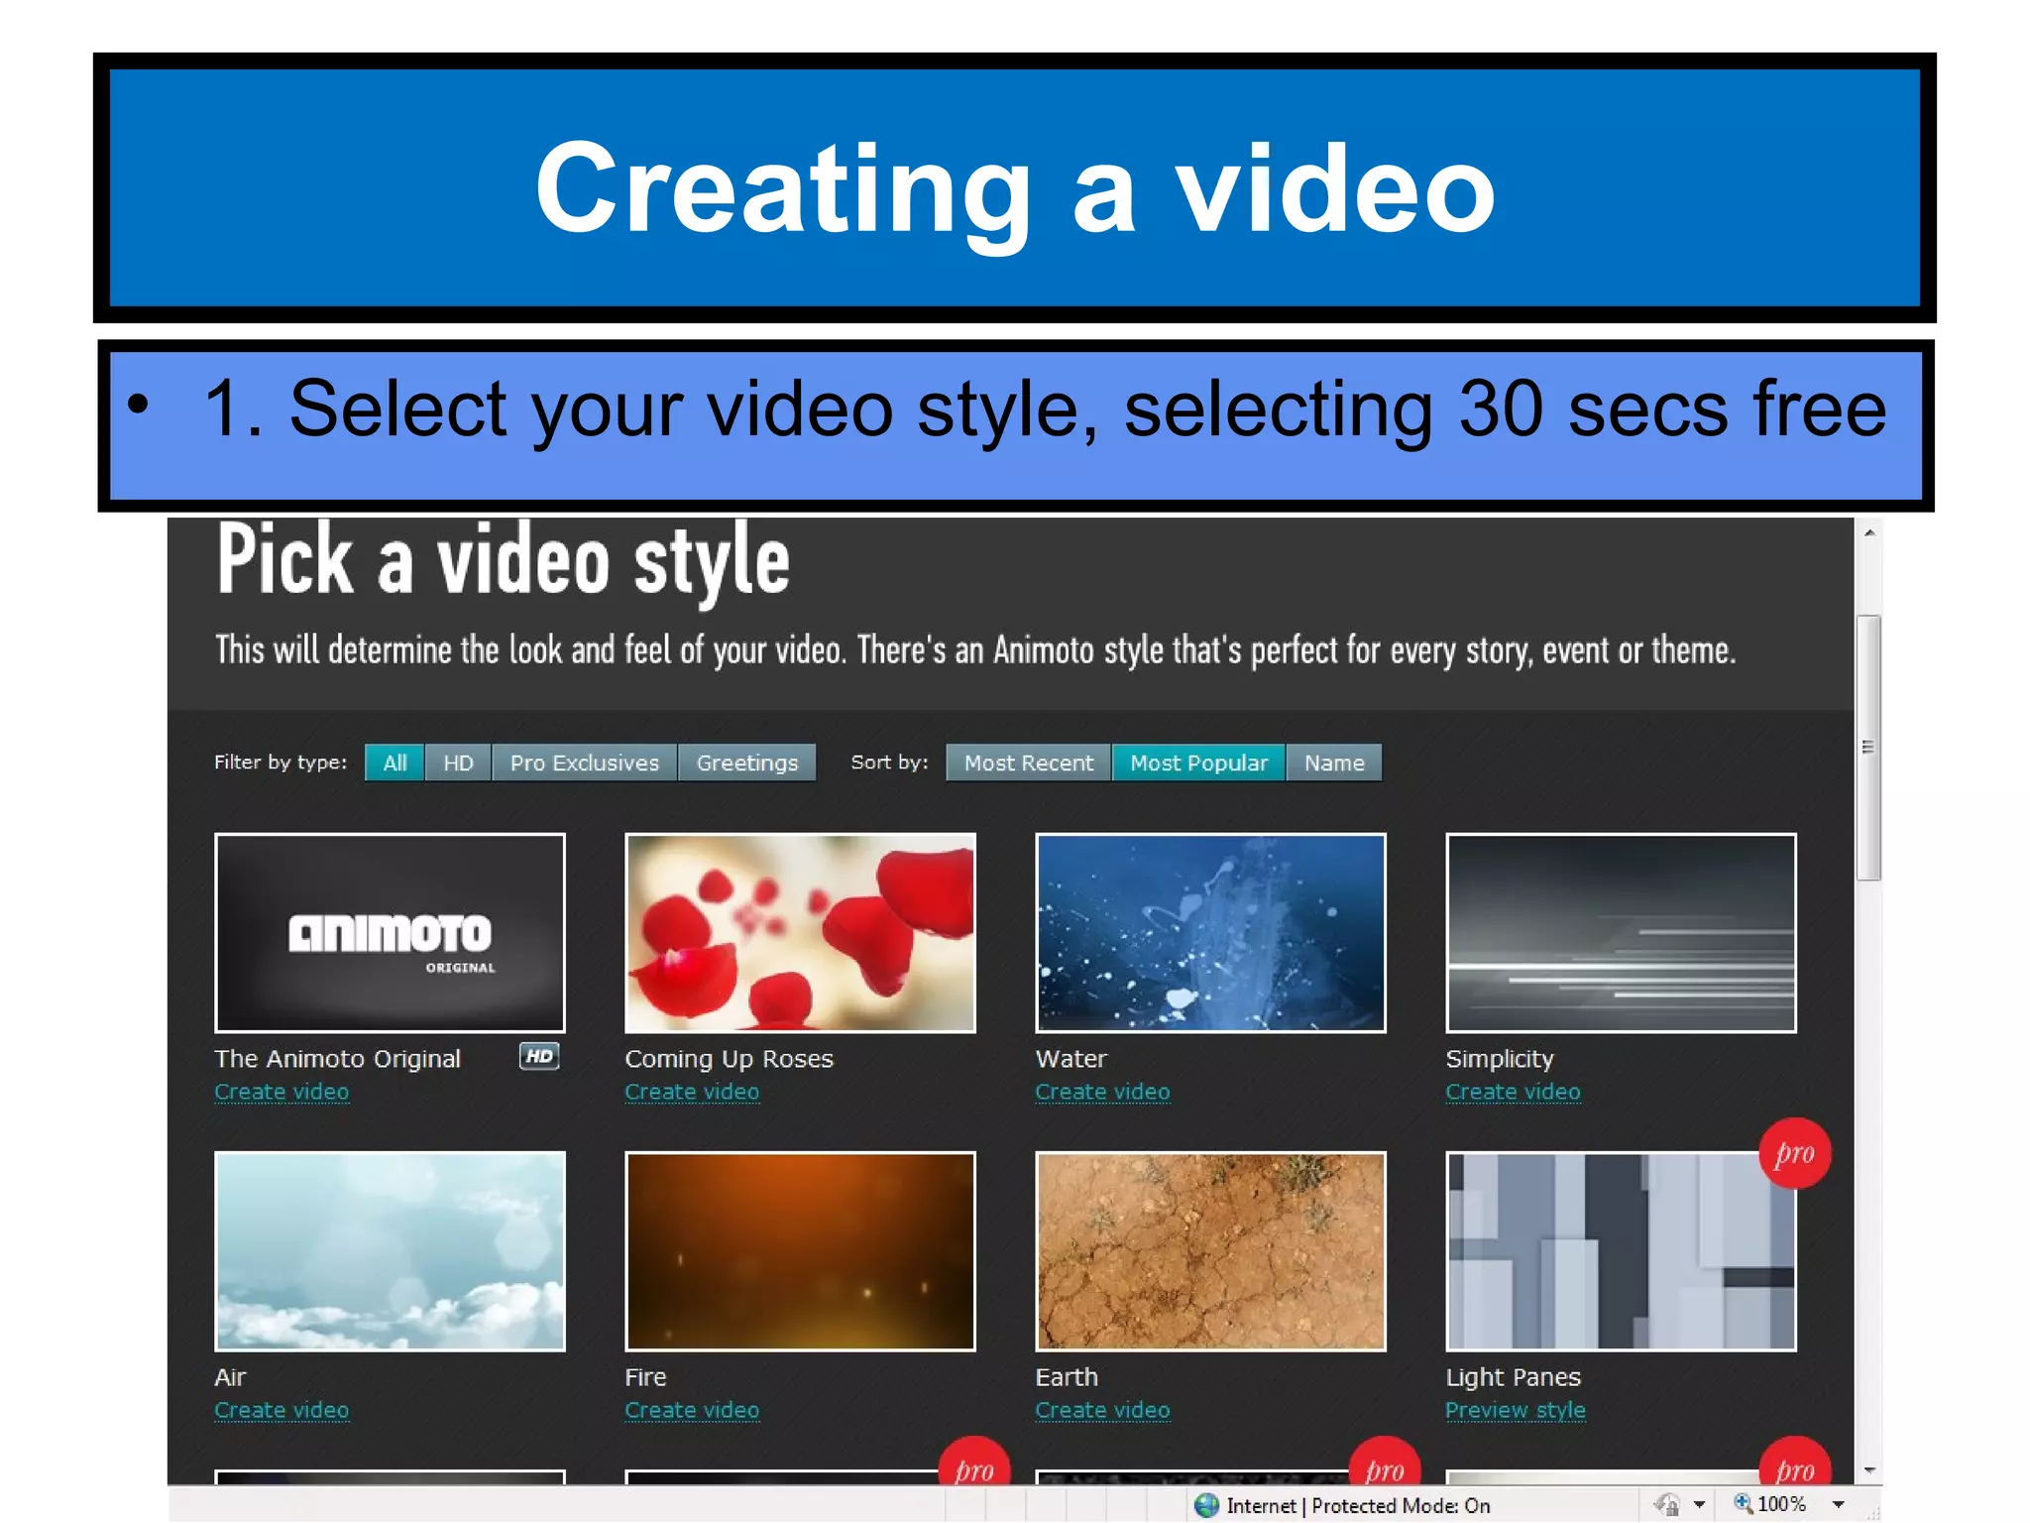The height and width of the screenshot is (1523, 2030).
Task: Click Create video under Earth
Action: coord(1102,1410)
